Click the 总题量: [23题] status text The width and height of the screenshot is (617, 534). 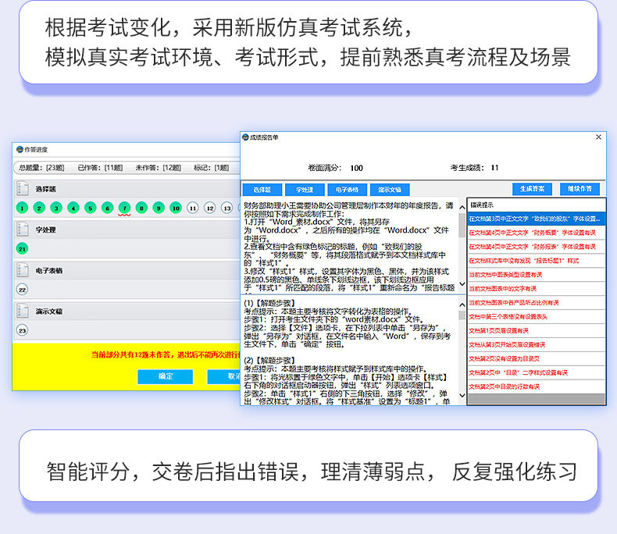coord(41,168)
